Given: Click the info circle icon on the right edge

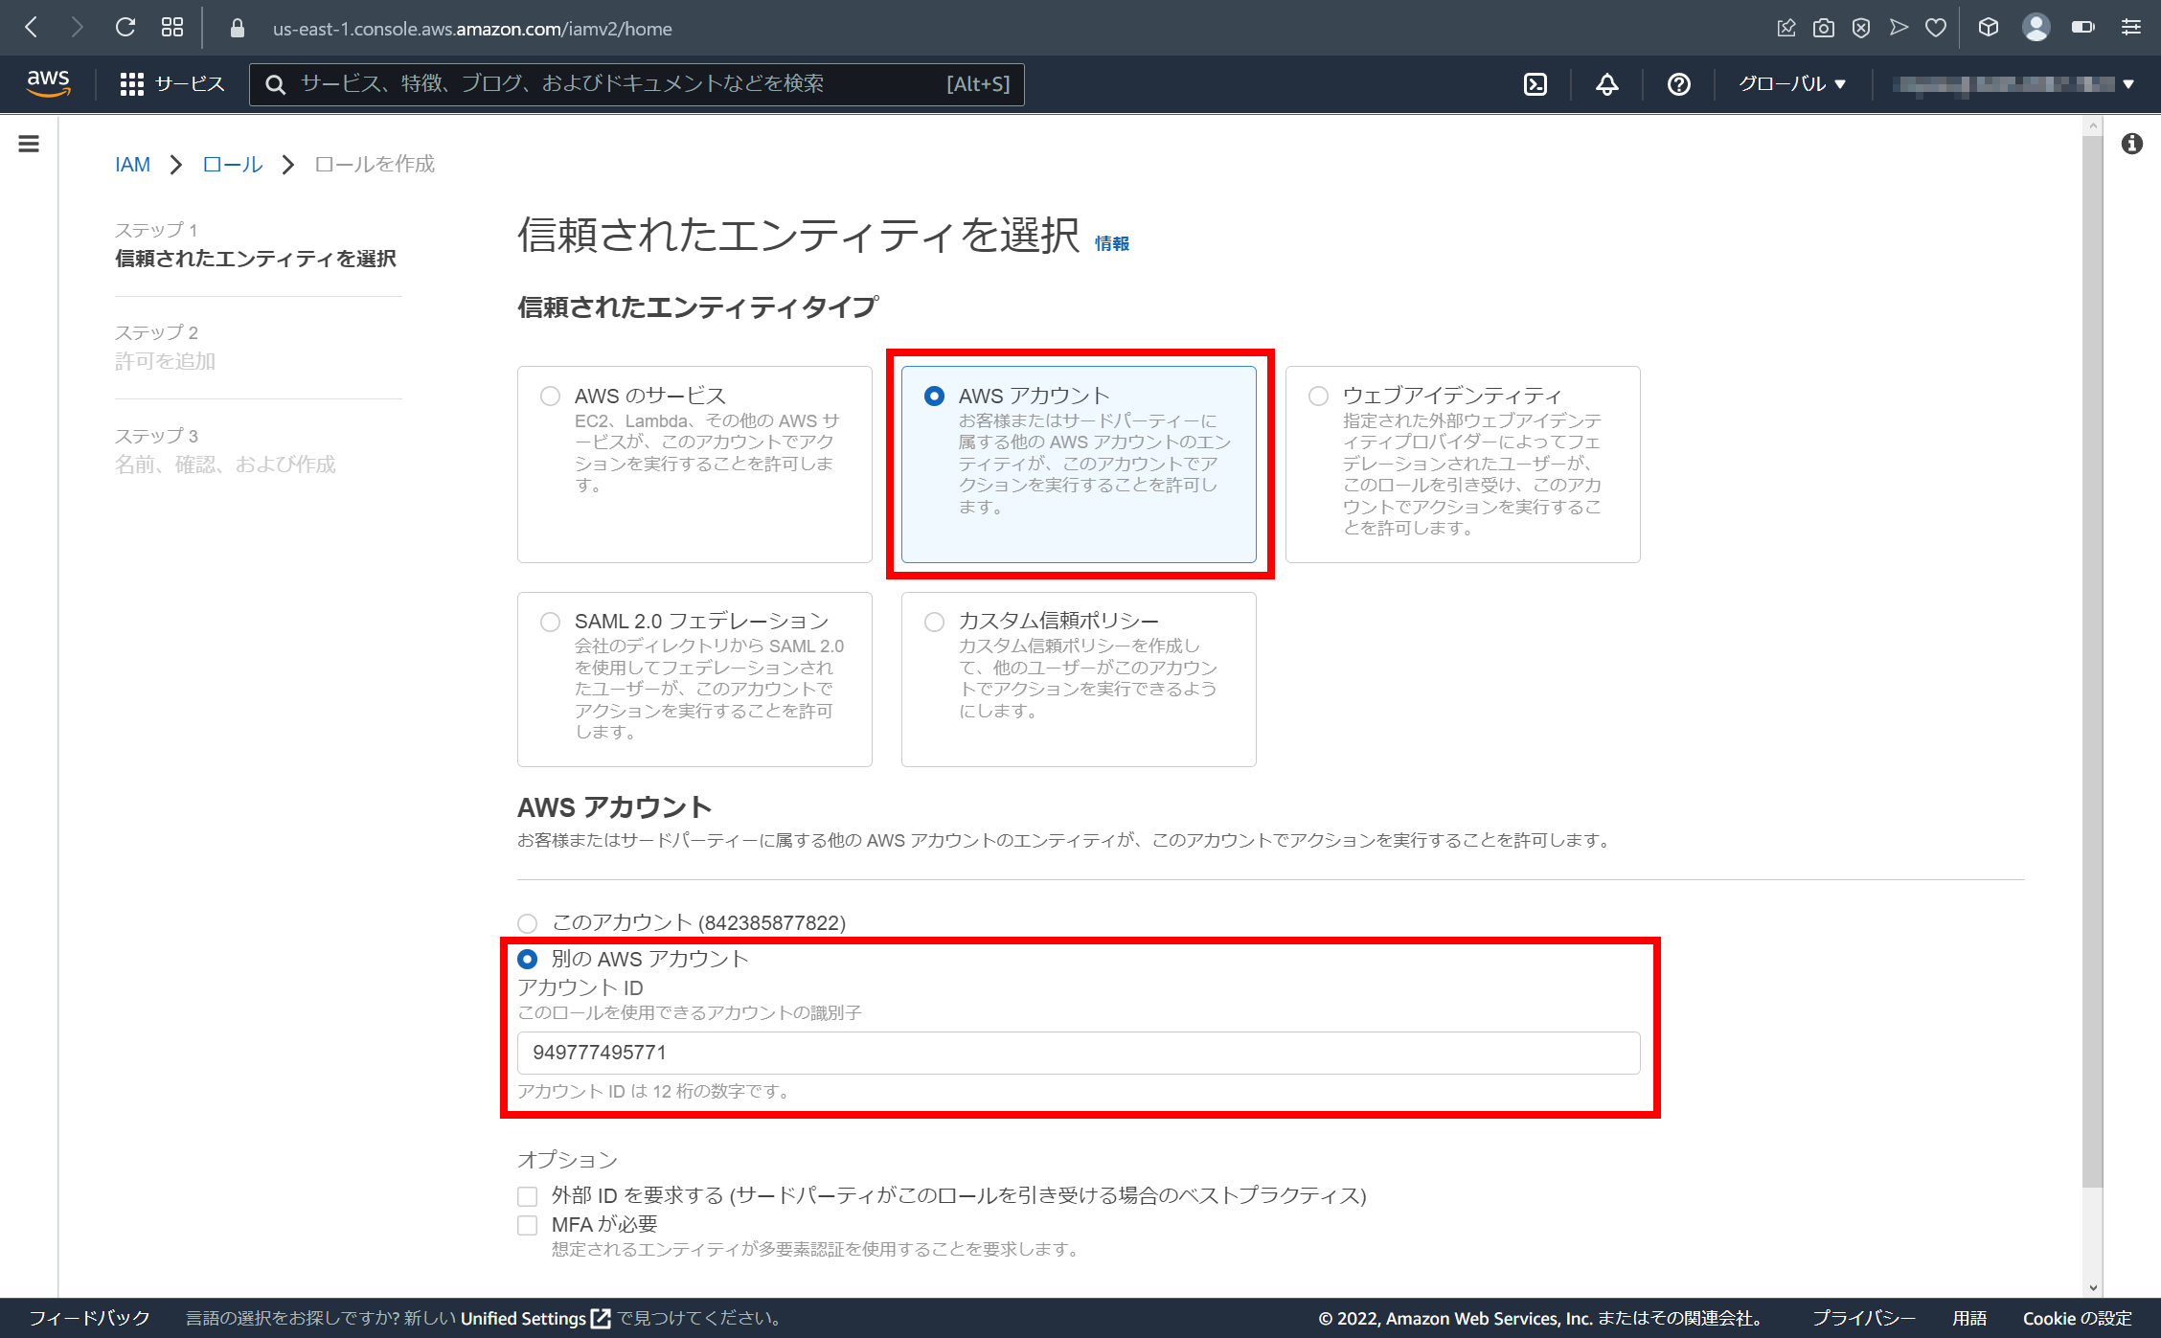Looking at the screenshot, I should coord(2133,144).
